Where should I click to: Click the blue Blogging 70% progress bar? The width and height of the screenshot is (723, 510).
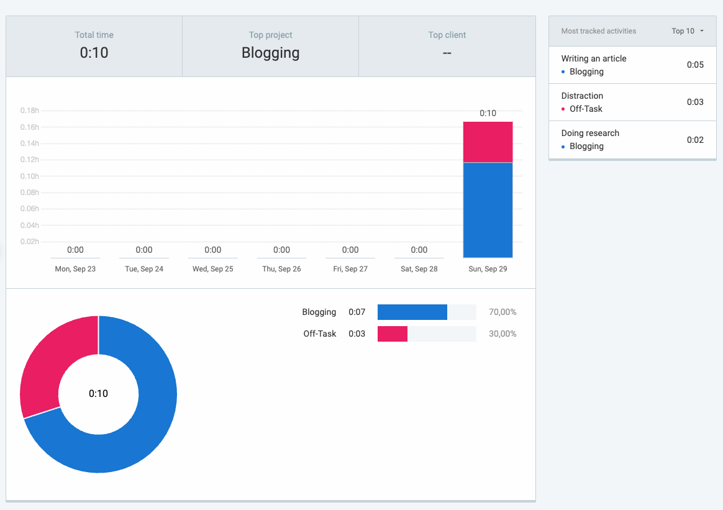[x=412, y=312]
